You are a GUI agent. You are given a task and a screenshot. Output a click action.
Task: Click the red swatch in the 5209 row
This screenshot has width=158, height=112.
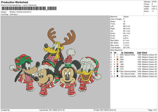[117, 67]
